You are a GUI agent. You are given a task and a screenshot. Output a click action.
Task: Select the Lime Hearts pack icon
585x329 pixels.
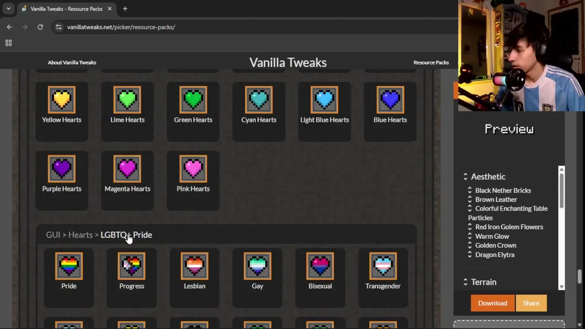(128, 100)
